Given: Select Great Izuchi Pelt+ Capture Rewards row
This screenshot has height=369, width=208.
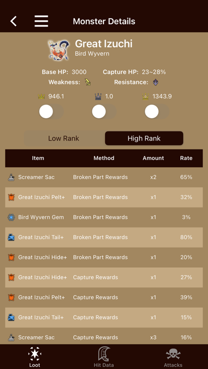Looking at the screenshot, I should click(104, 297).
